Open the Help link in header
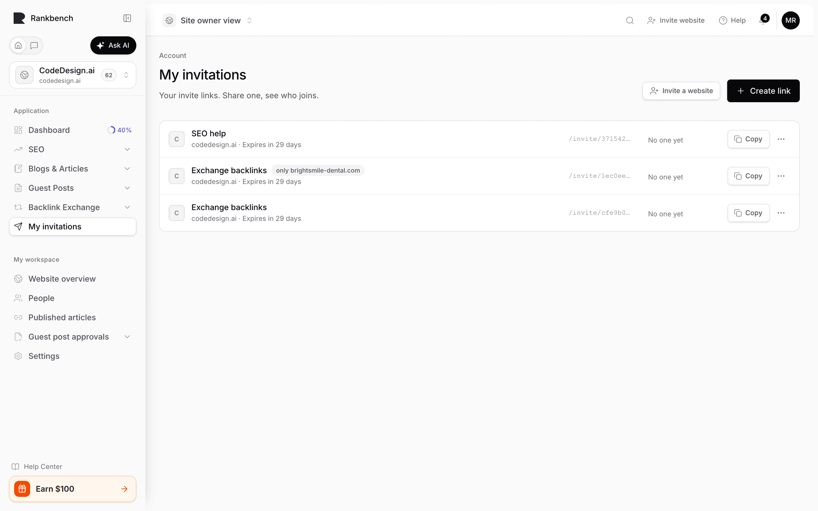 [732, 20]
